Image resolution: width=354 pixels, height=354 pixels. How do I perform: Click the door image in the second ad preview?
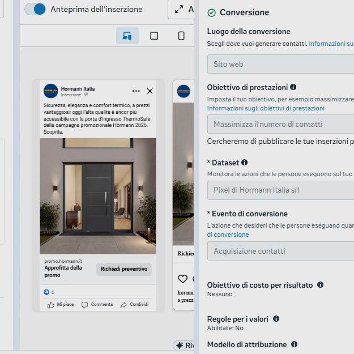pyautogui.click(x=184, y=174)
